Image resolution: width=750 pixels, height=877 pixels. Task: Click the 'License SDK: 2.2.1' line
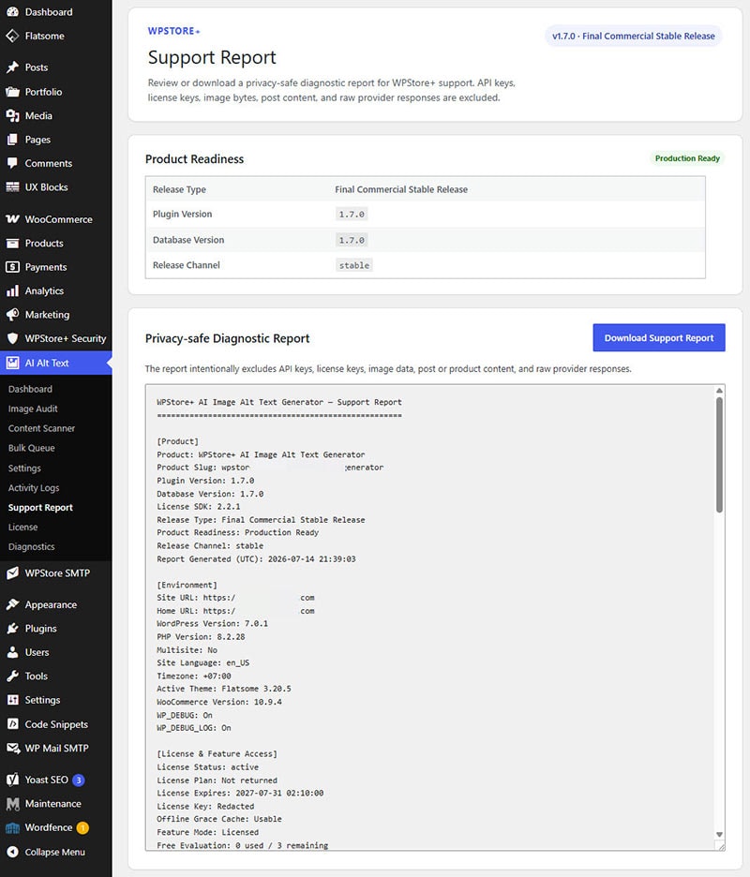[x=198, y=507]
